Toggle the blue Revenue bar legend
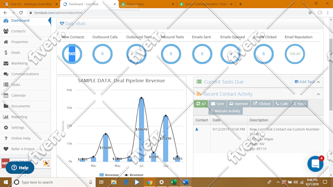 [x=109, y=175]
